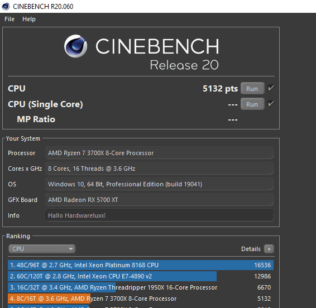Select highlighted ranking row Ryzen 7 3700X
The height and width of the screenshot is (308, 316).
(x=141, y=299)
